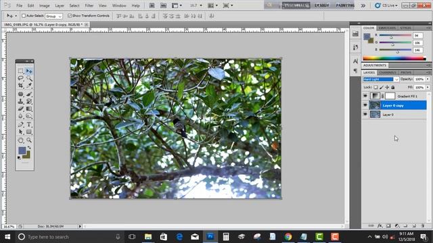The height and width of the screenshot is (243, 433).
Task: Select the Gradient Fill 1 layer mask thumbnail
Action: click(390, 96)
